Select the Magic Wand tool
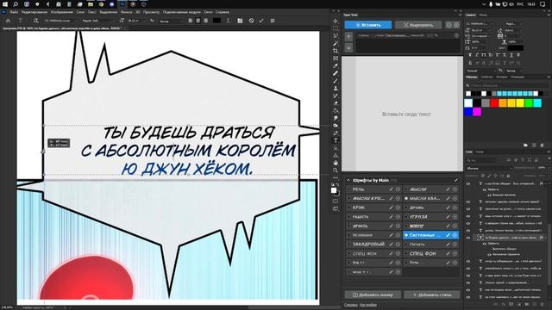Screen dimensions: 552x310 (x=336, y=43)
